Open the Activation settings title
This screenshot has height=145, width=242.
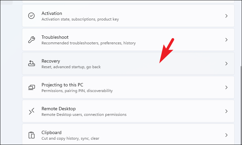52,13
